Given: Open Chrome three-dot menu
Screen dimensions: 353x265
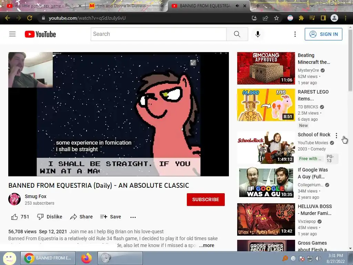Looking at the screenshot, I should point(345,18).
